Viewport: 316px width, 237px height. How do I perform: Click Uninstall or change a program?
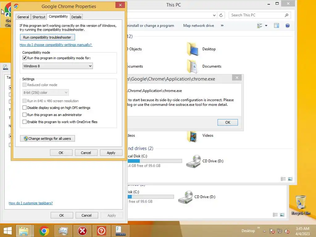[x=151, y=26]
